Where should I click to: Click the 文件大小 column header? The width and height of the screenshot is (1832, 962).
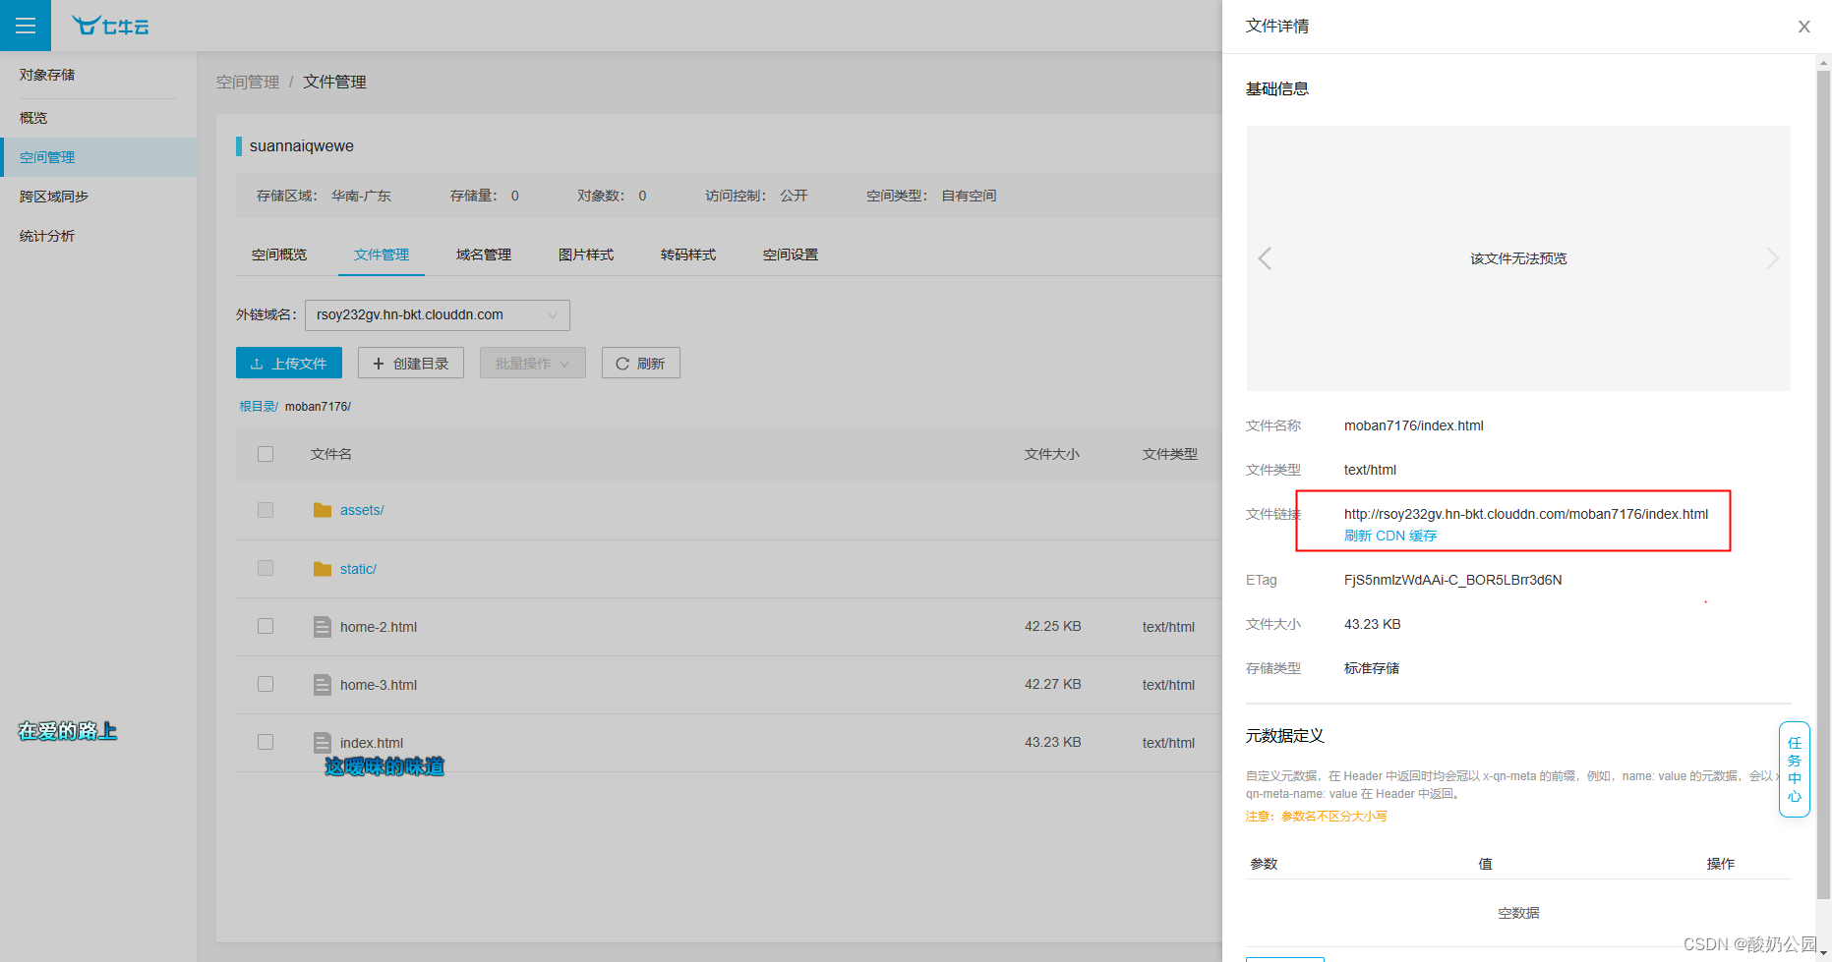(1052, 454)
